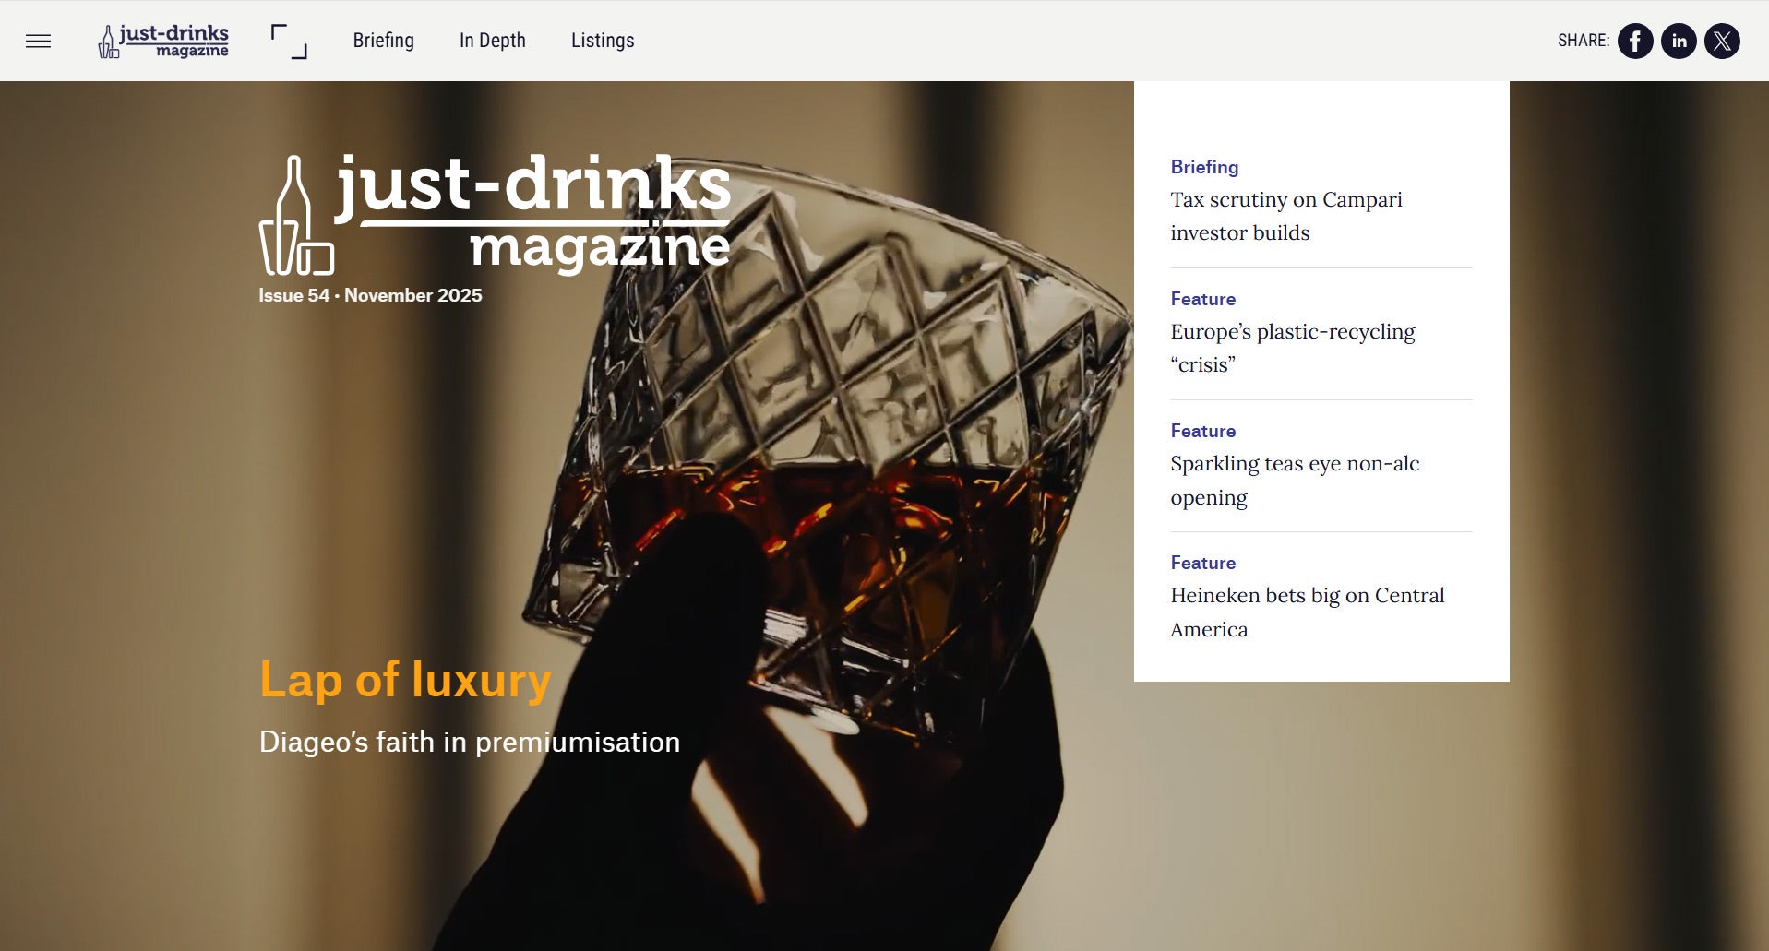1769x951 pixels.
Task: Click the Briefing label in sidebar card
Action: (1204, 167)
